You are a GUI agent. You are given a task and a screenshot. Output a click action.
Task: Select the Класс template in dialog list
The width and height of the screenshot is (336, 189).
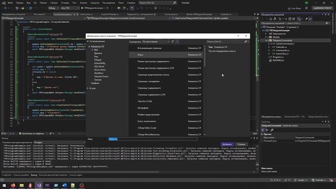click(166, 55)
